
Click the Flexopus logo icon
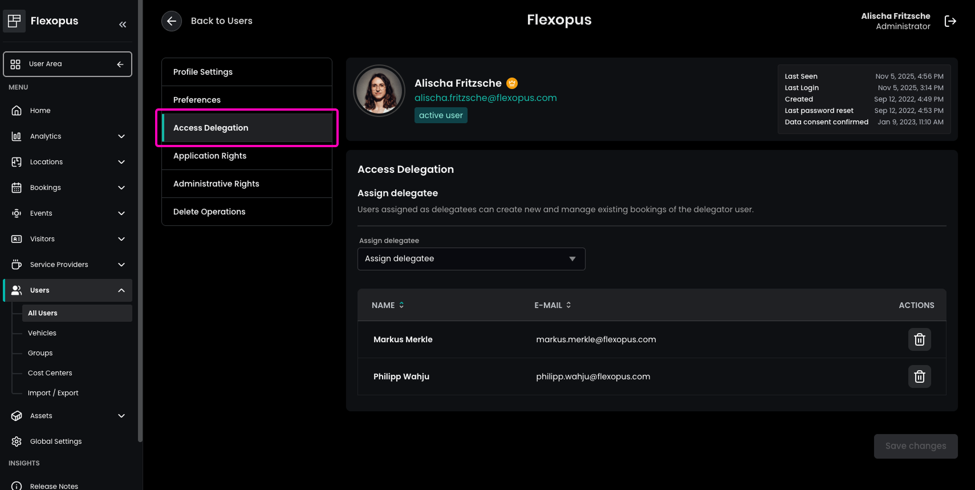(14, 21)
